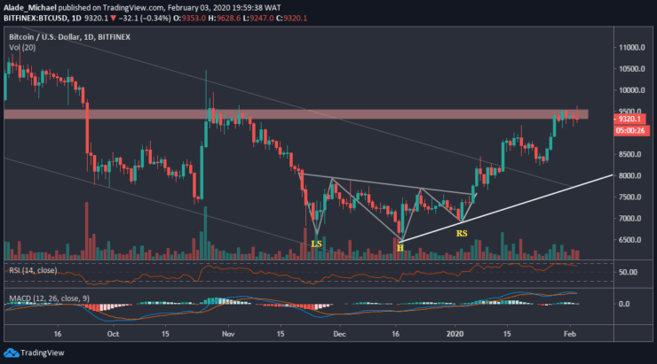Click the RSI 50.00 axis value

coord(628,273)
